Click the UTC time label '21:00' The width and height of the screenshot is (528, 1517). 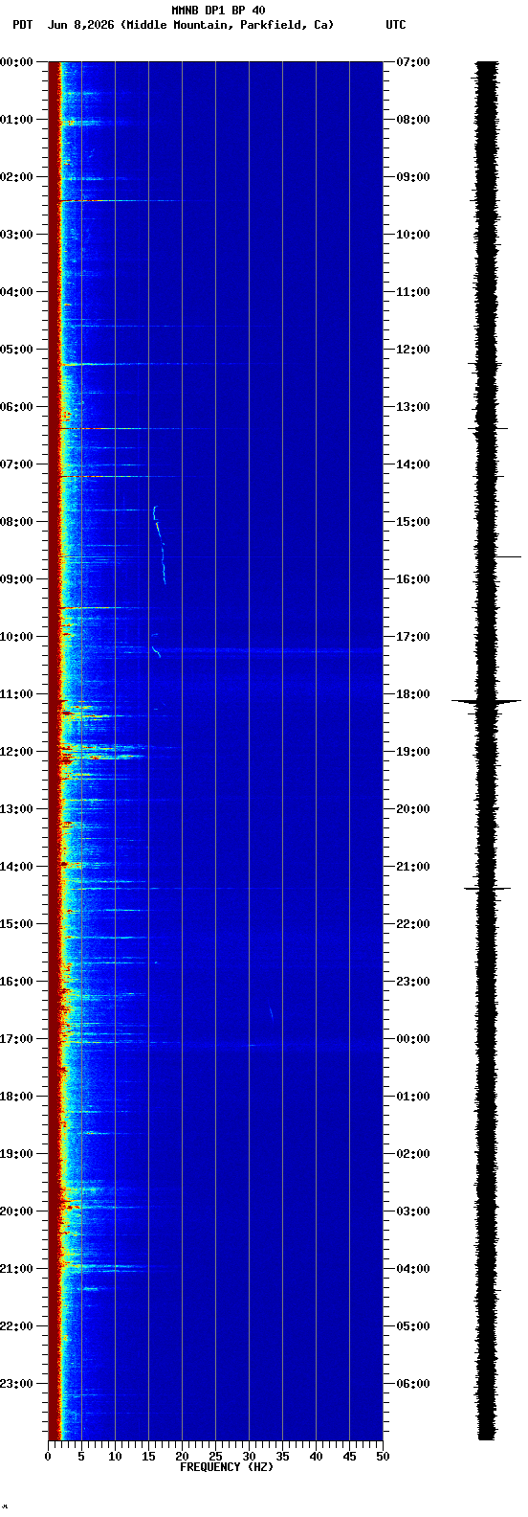(413, 867)
